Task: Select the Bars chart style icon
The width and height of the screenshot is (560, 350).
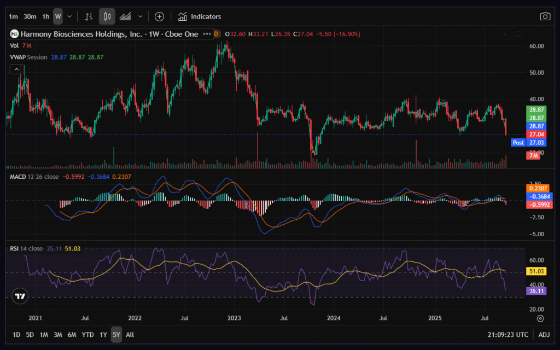Action: tap(89, 16)
